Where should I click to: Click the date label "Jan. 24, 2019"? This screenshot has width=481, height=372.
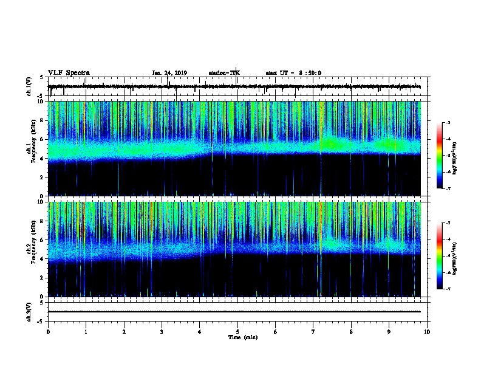click(169, 73)
